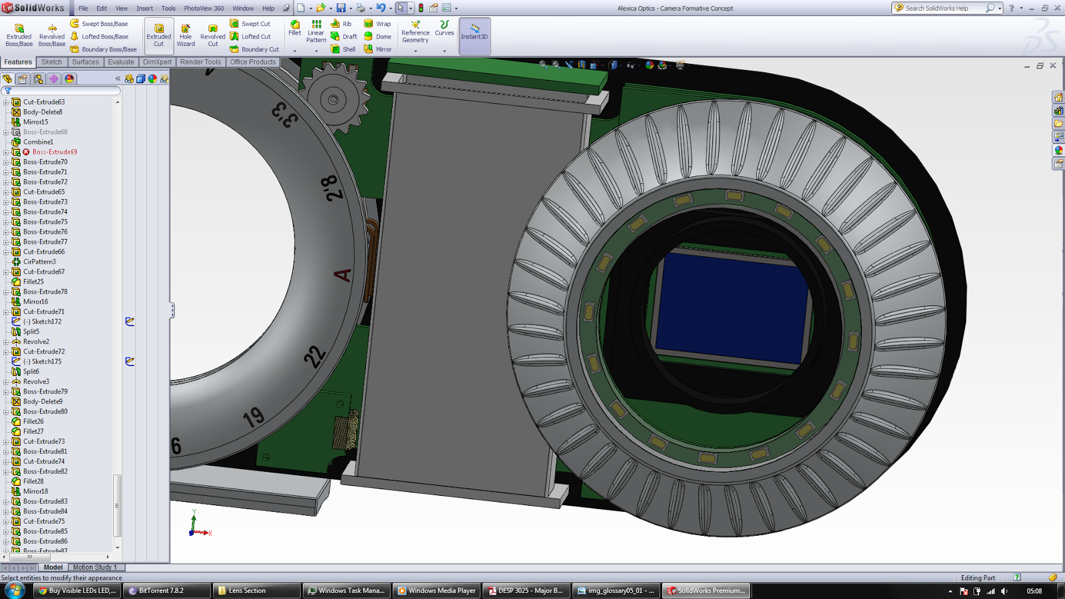Switch to the Motion Study 1 tab
1065x599 pixels.
coord(95,568)
